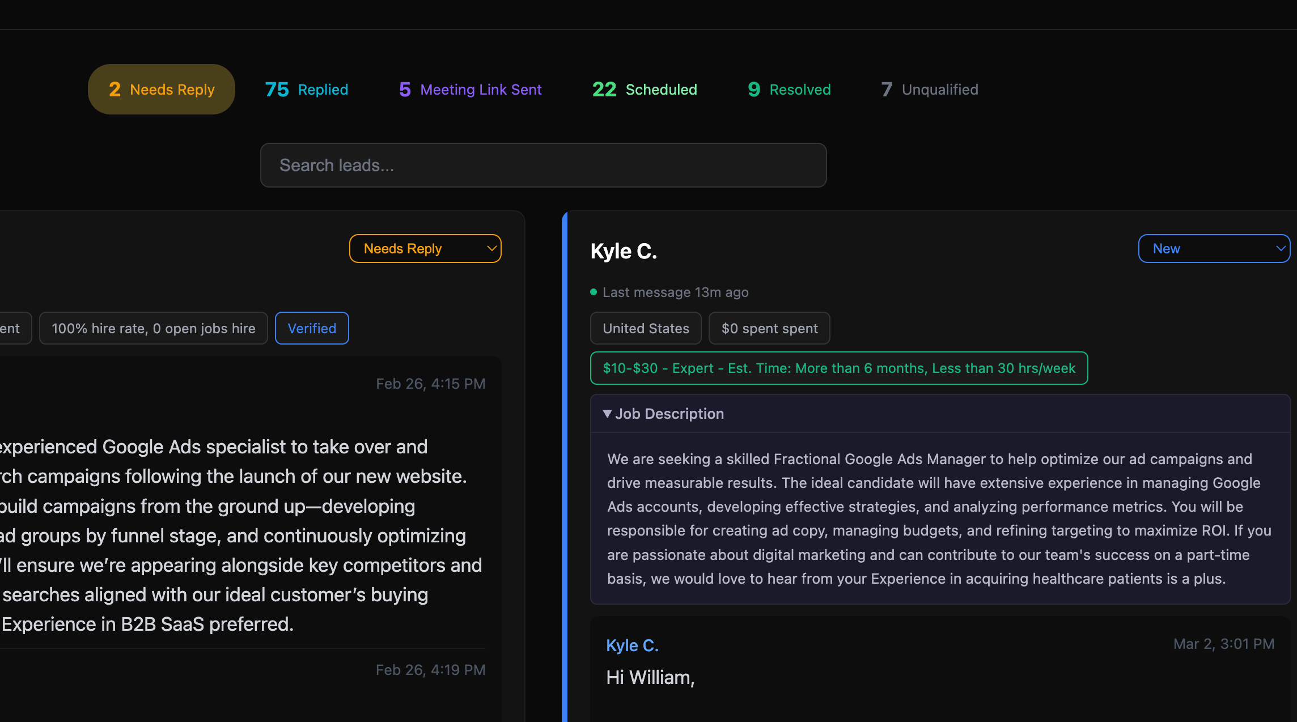The height and width of the screenshot is (722, 1297).
Task: View Resolved conversations
Action: pyautogui.click(x=788, y=89)
